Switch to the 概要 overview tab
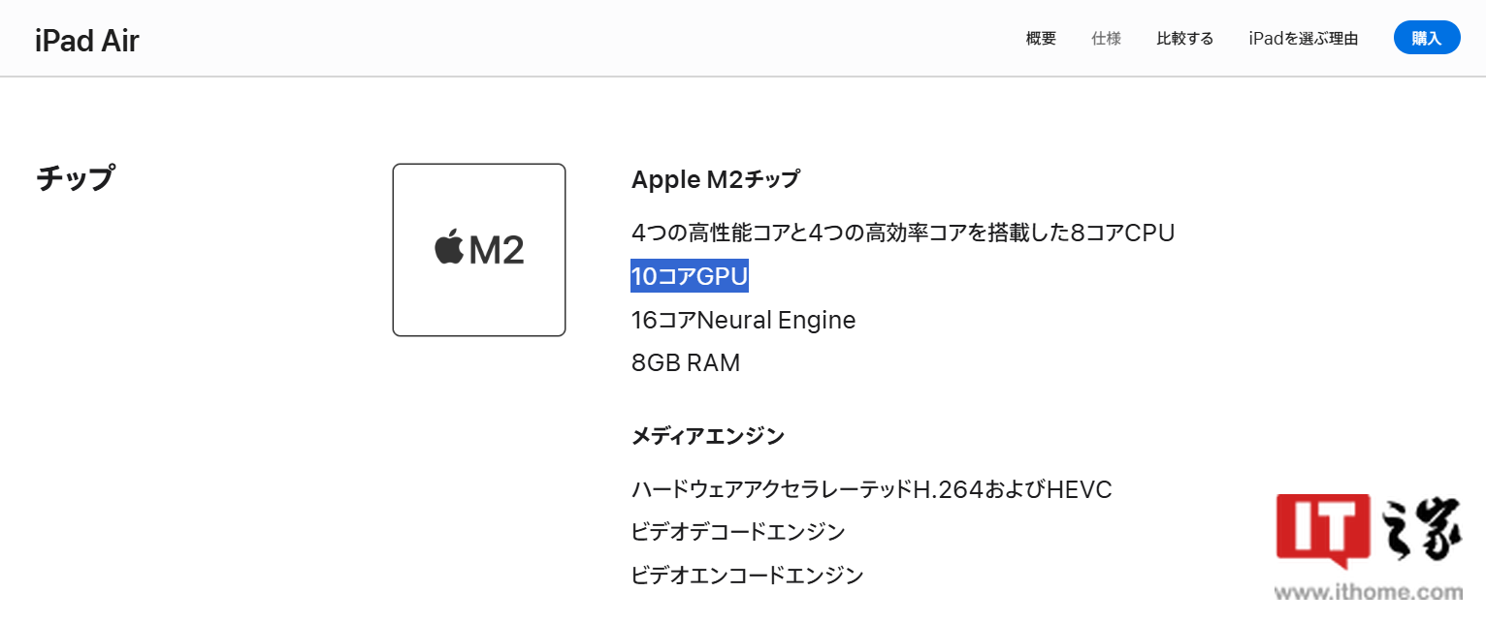 (1040, 38)
